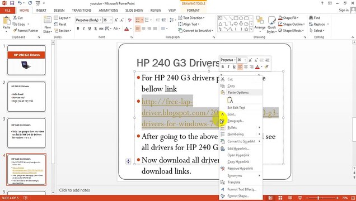Toggle Bullets button in ribbon

point(138,20)
